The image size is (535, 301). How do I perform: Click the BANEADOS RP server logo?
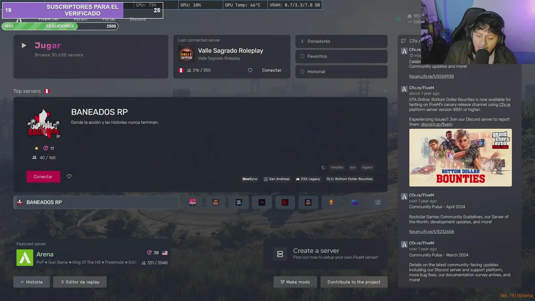tap(44, 124)
